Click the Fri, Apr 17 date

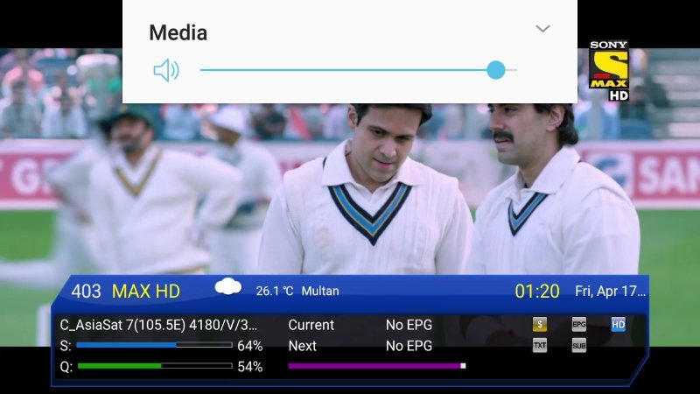tap(610, 292)
